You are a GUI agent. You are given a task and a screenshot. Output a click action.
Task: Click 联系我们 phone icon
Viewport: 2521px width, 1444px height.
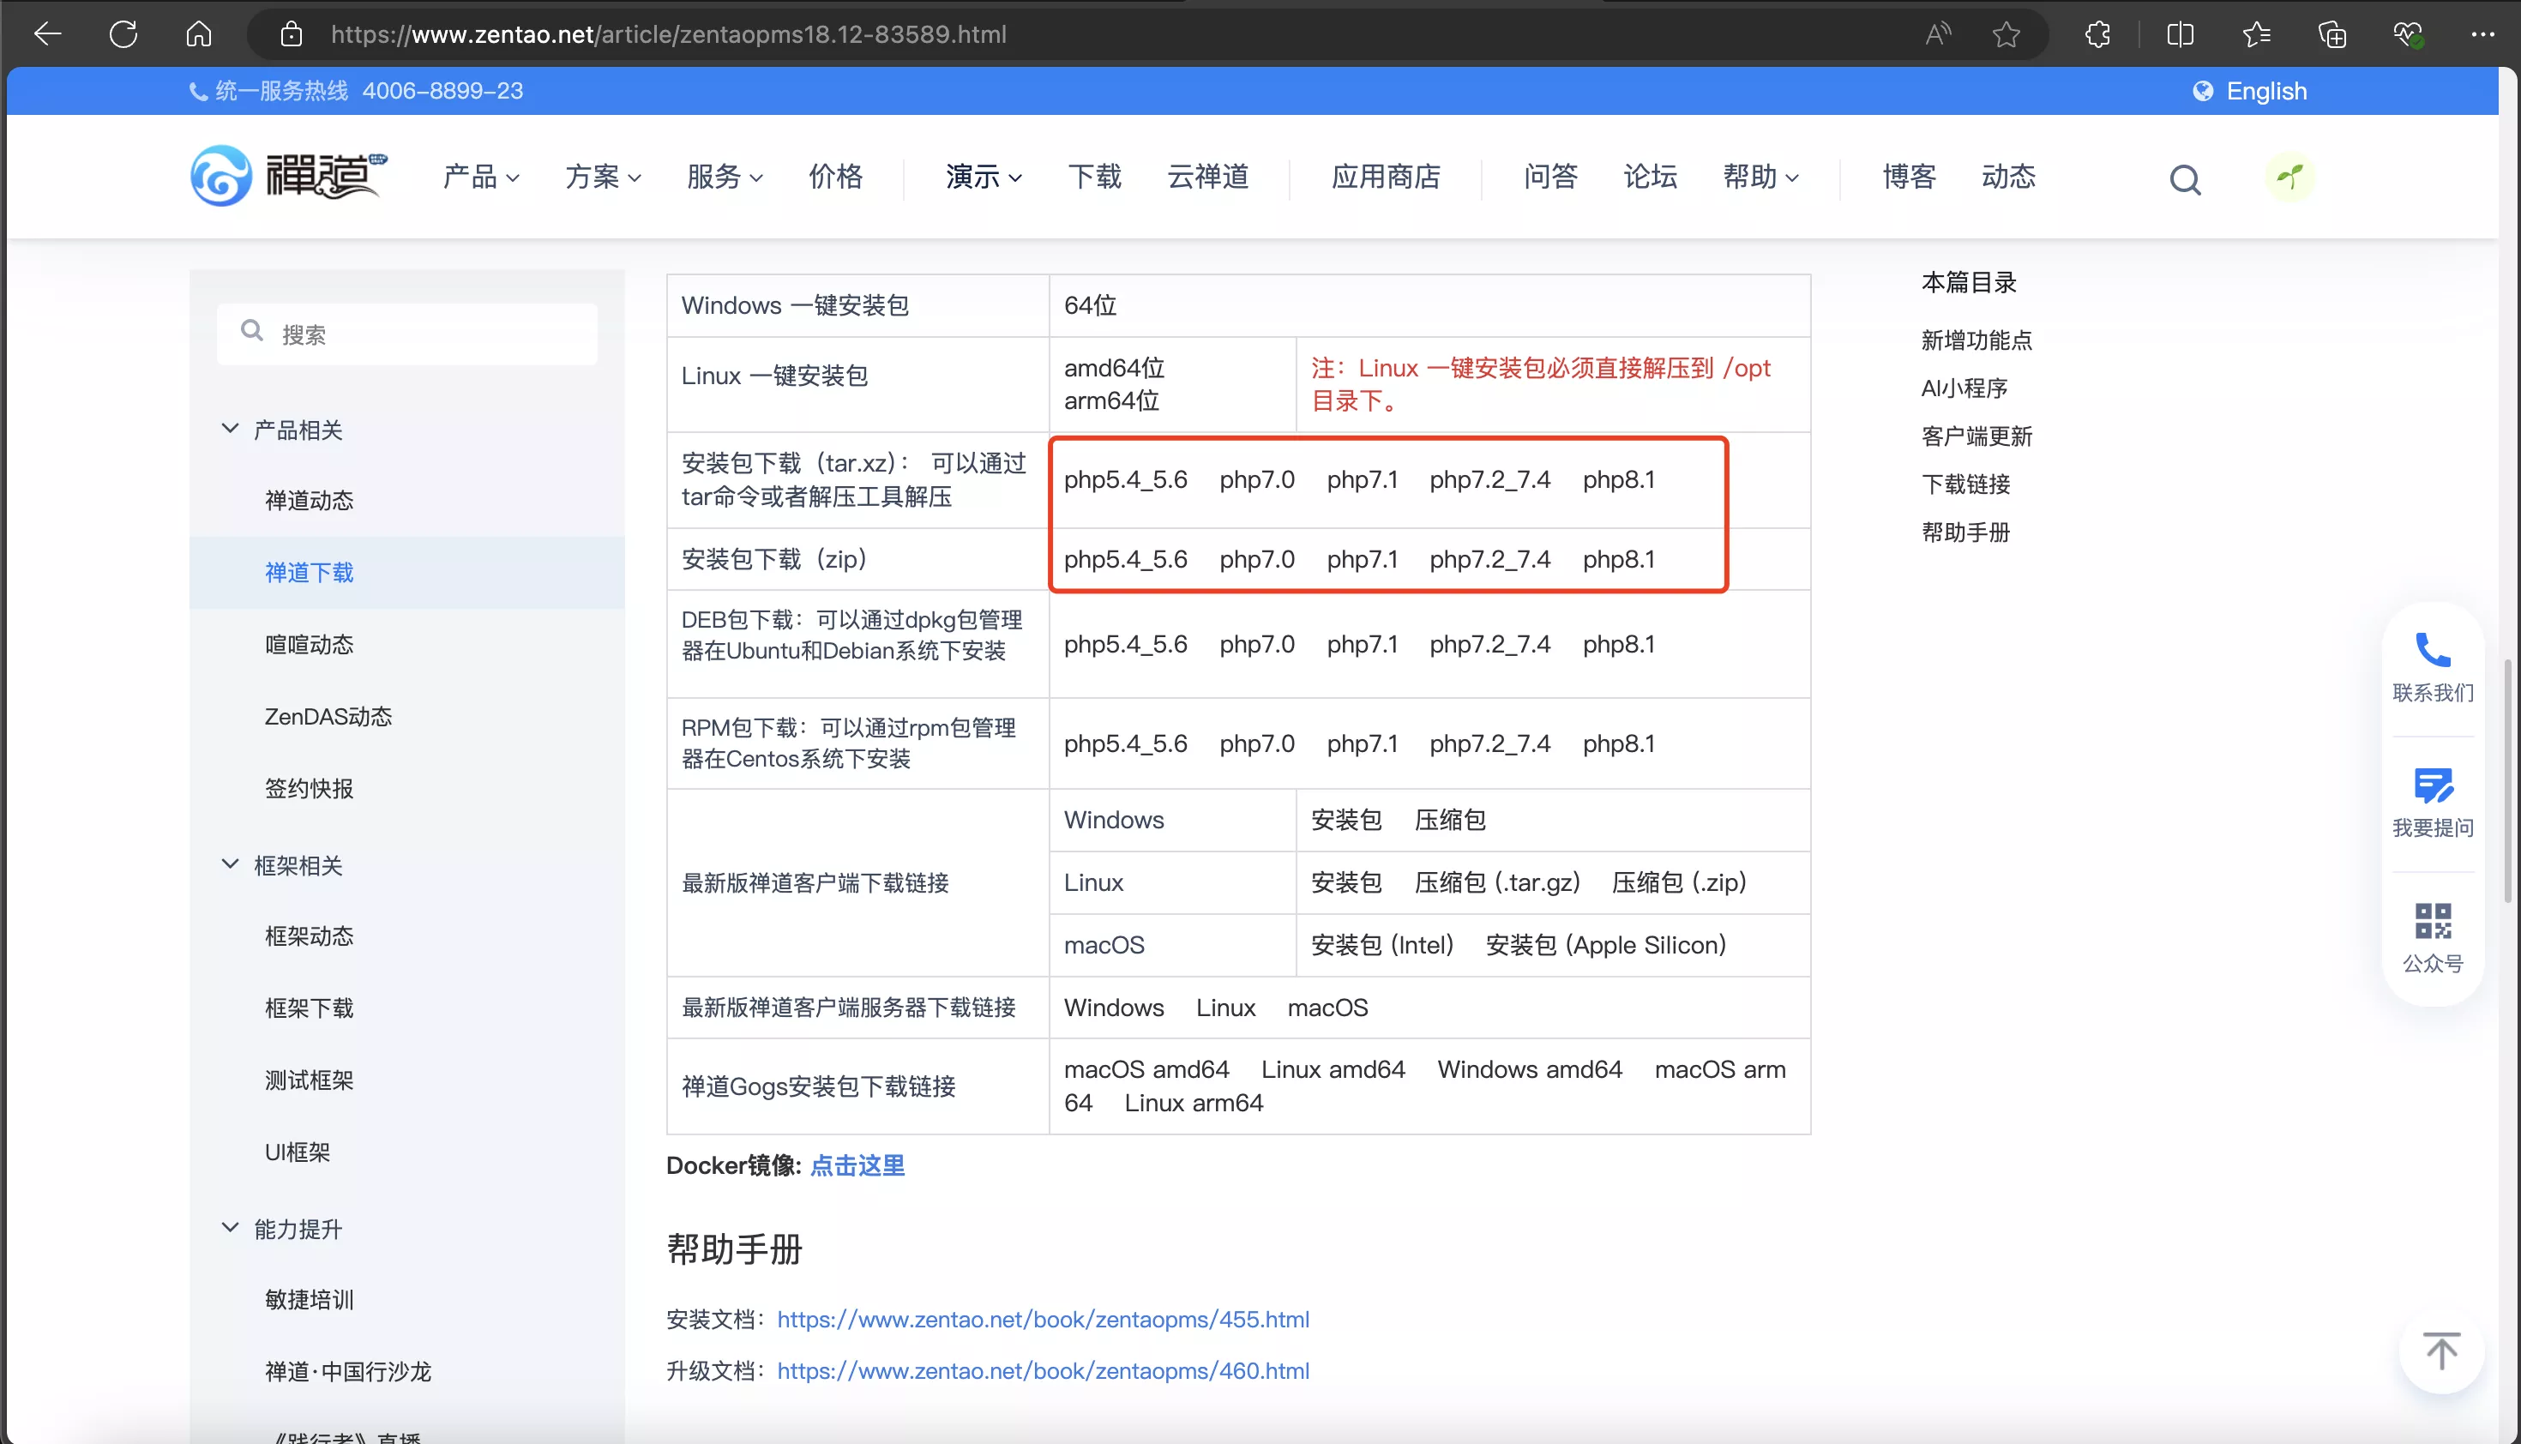[x=2433, y=651]
